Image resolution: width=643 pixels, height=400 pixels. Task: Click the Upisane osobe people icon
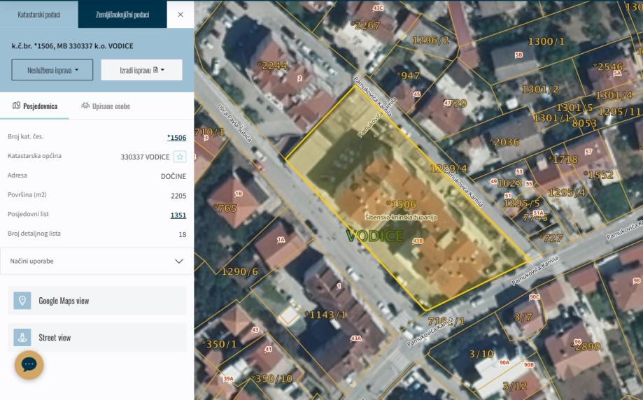[x=85, y=106]
